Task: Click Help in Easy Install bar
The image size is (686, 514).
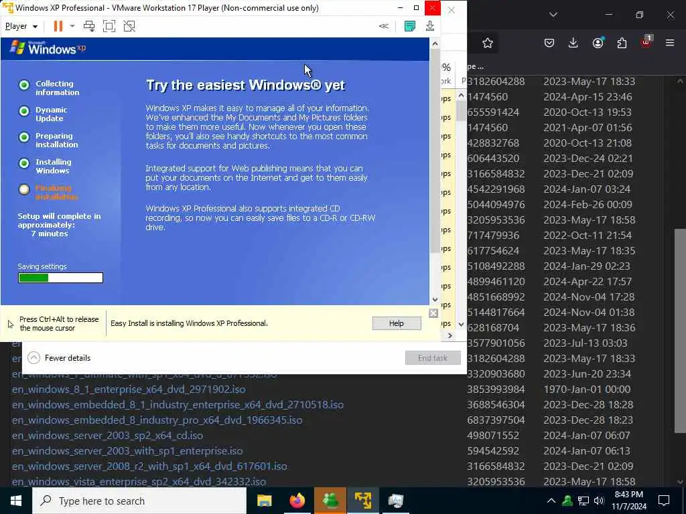Action: click(x=397, y=323)
